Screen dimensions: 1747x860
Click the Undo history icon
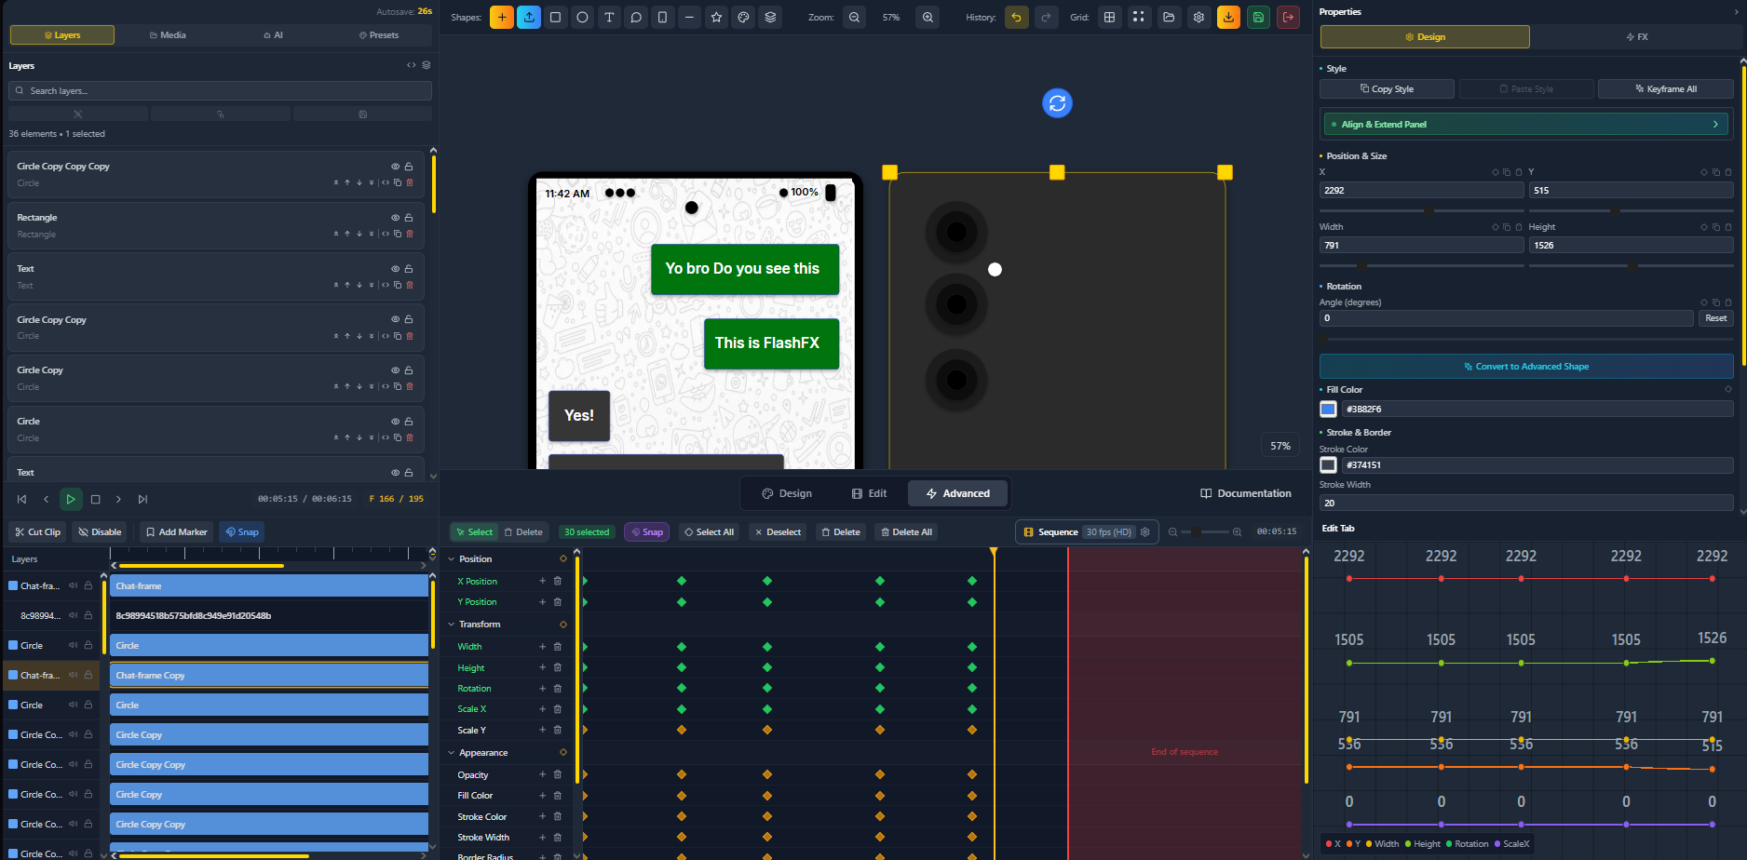point(1017,17)
